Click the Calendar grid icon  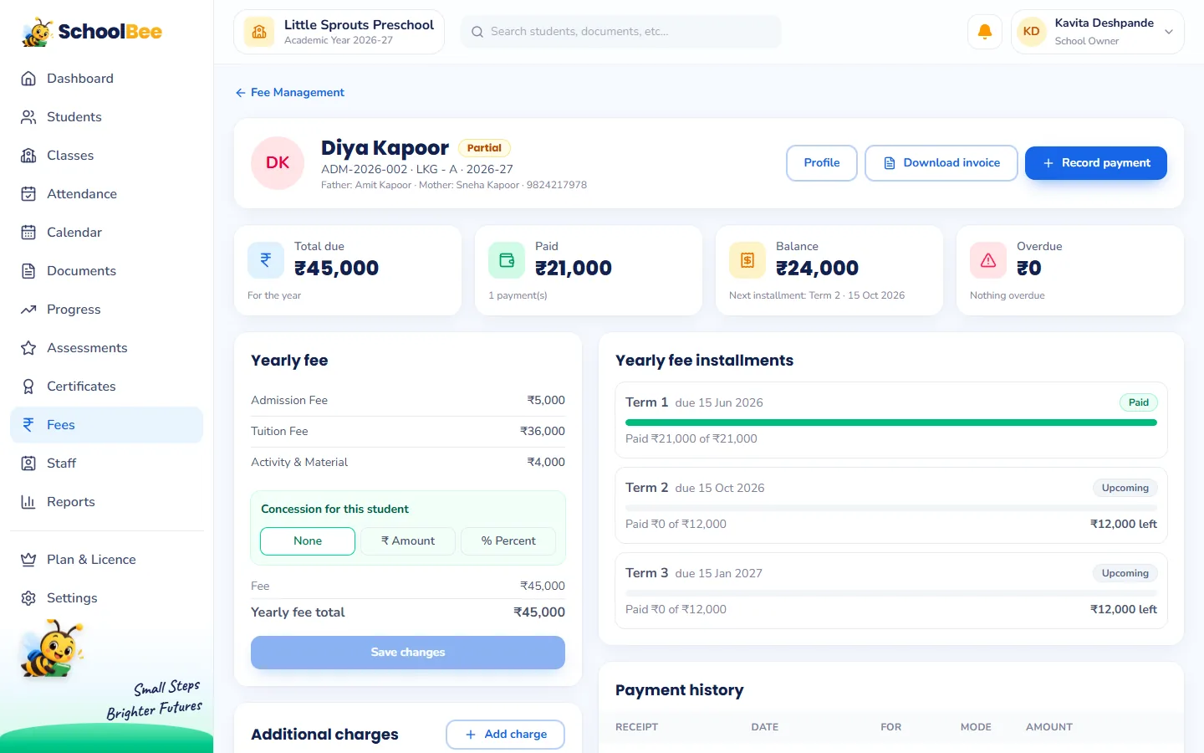tap(28, 233)
